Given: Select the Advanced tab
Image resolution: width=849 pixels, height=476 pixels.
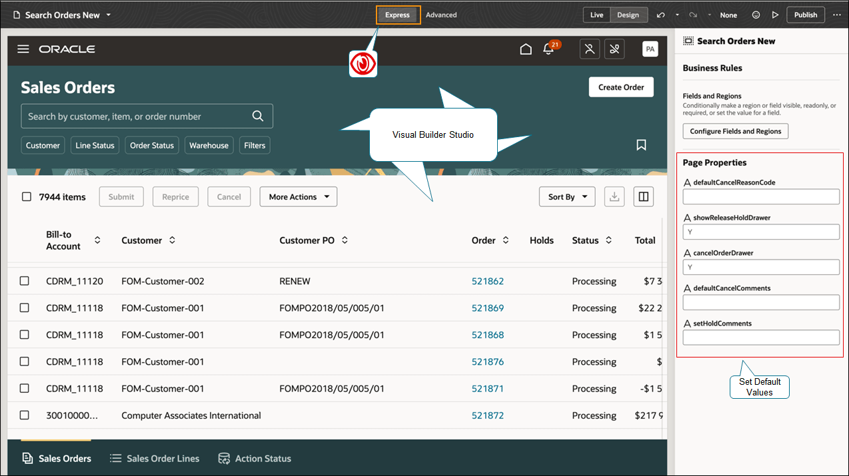Looking at the screenshot, I should click(441, 15).
